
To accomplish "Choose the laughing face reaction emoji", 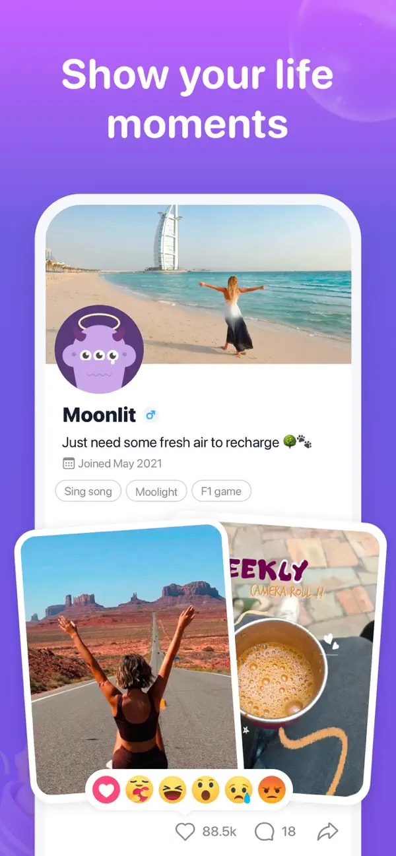I will click(172, 789).
